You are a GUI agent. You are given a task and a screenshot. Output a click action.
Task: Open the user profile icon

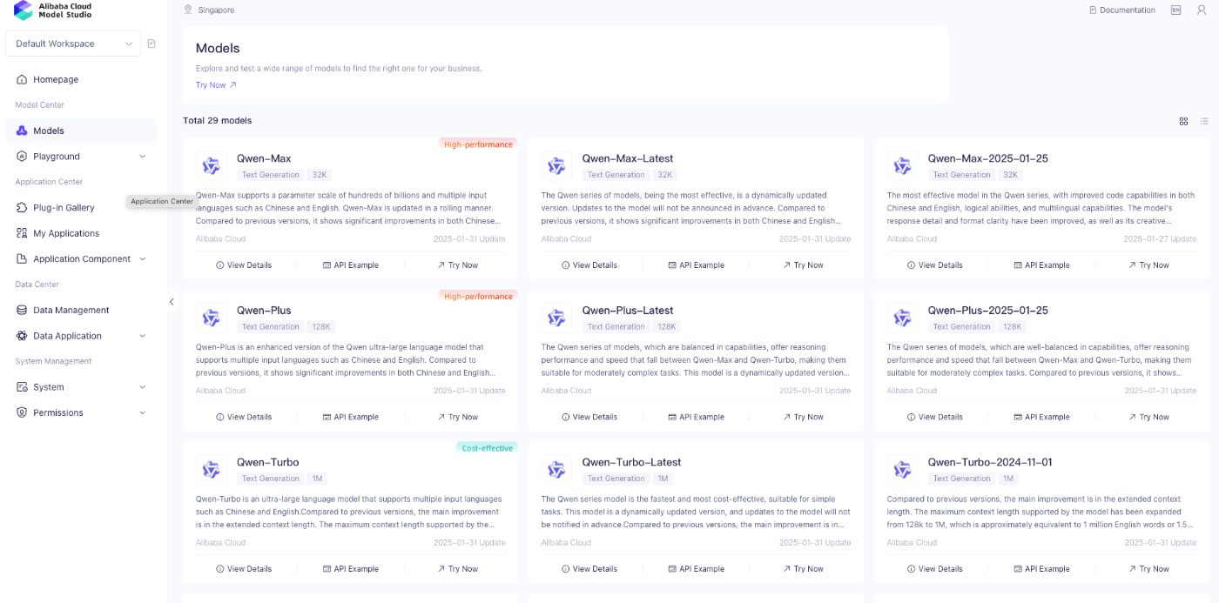tap(1201, 10)
